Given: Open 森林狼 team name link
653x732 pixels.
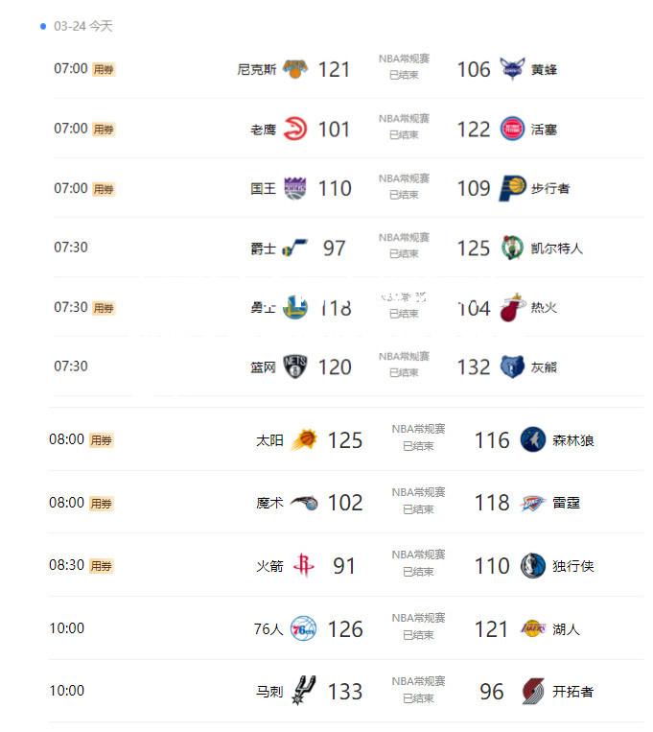Looking at the screenshot, I should (x=572, y=440).
